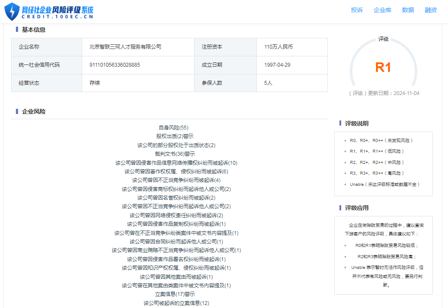Open 侵害作品信息网络传播权纠纷而被起诉(10) entry
Viewport: 447px width, 308px height.
[176, 163]
